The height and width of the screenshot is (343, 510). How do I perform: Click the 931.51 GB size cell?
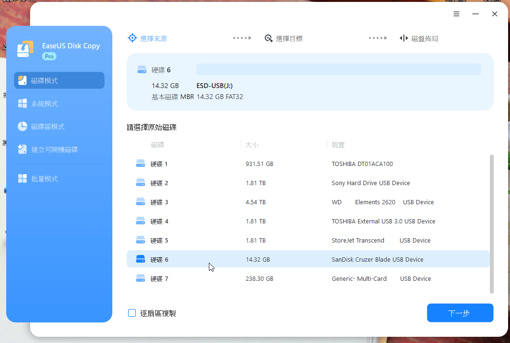(x=259, y=164)
